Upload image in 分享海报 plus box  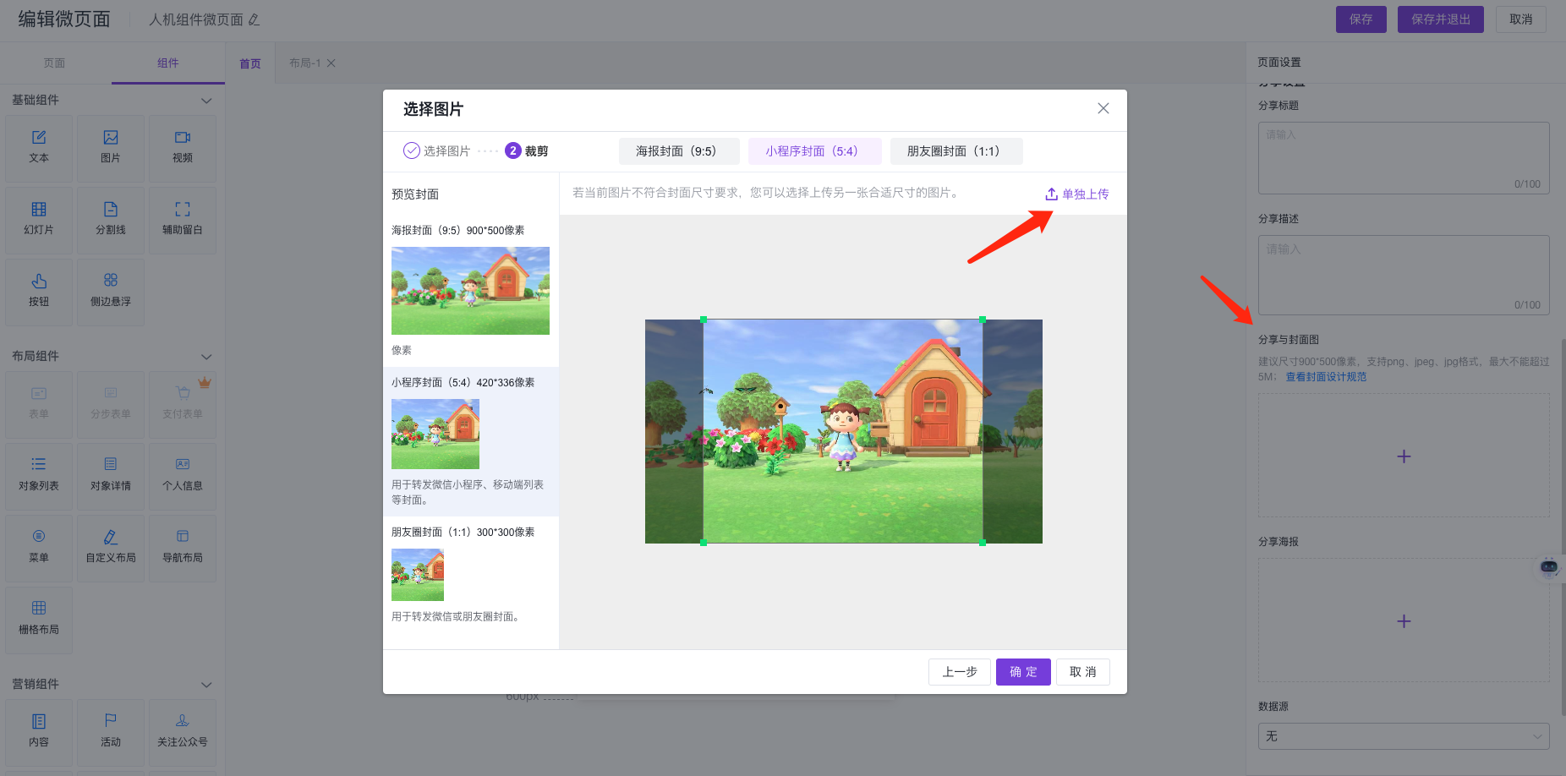pyautogui.click(x=1404, y=621)
